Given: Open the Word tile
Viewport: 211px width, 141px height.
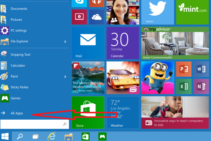Looking at the screenshot, I should tap(201, 69).
